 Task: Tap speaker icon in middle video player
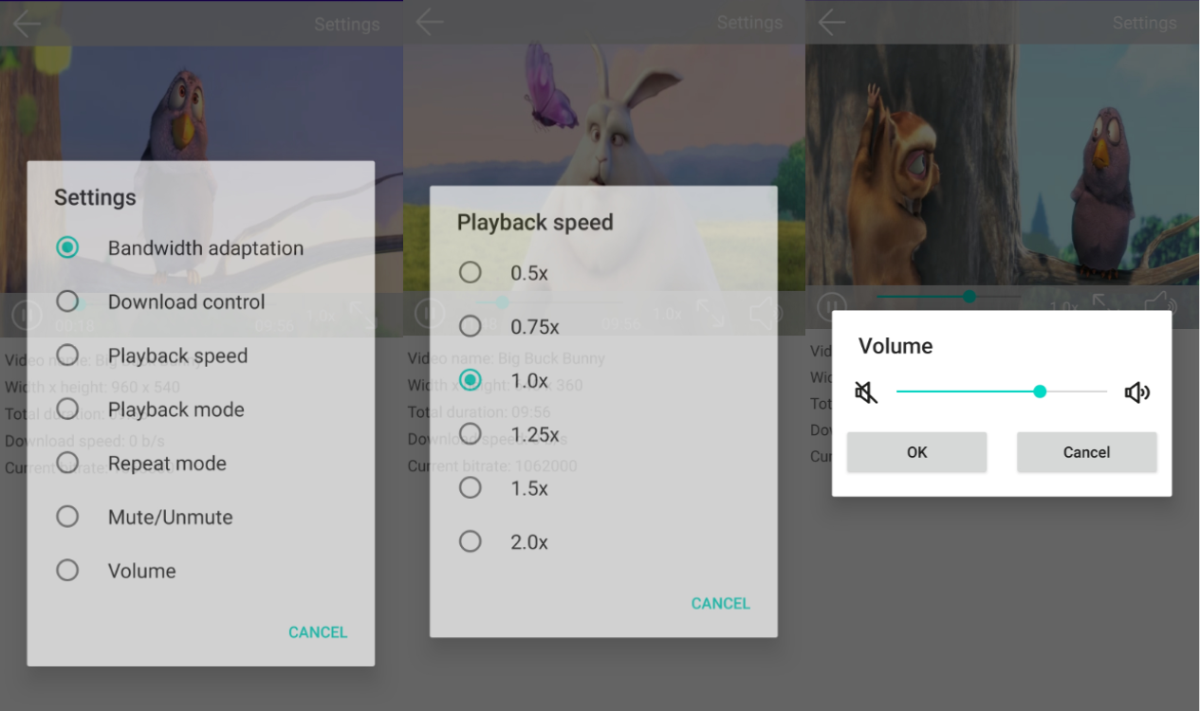tap(766, 313)
